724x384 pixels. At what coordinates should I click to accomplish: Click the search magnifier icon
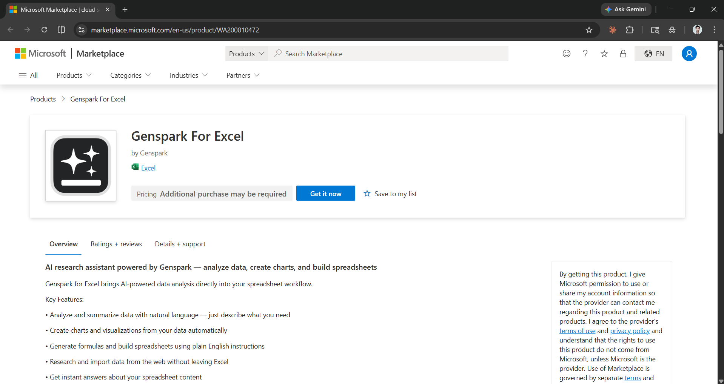coord(278,54)
